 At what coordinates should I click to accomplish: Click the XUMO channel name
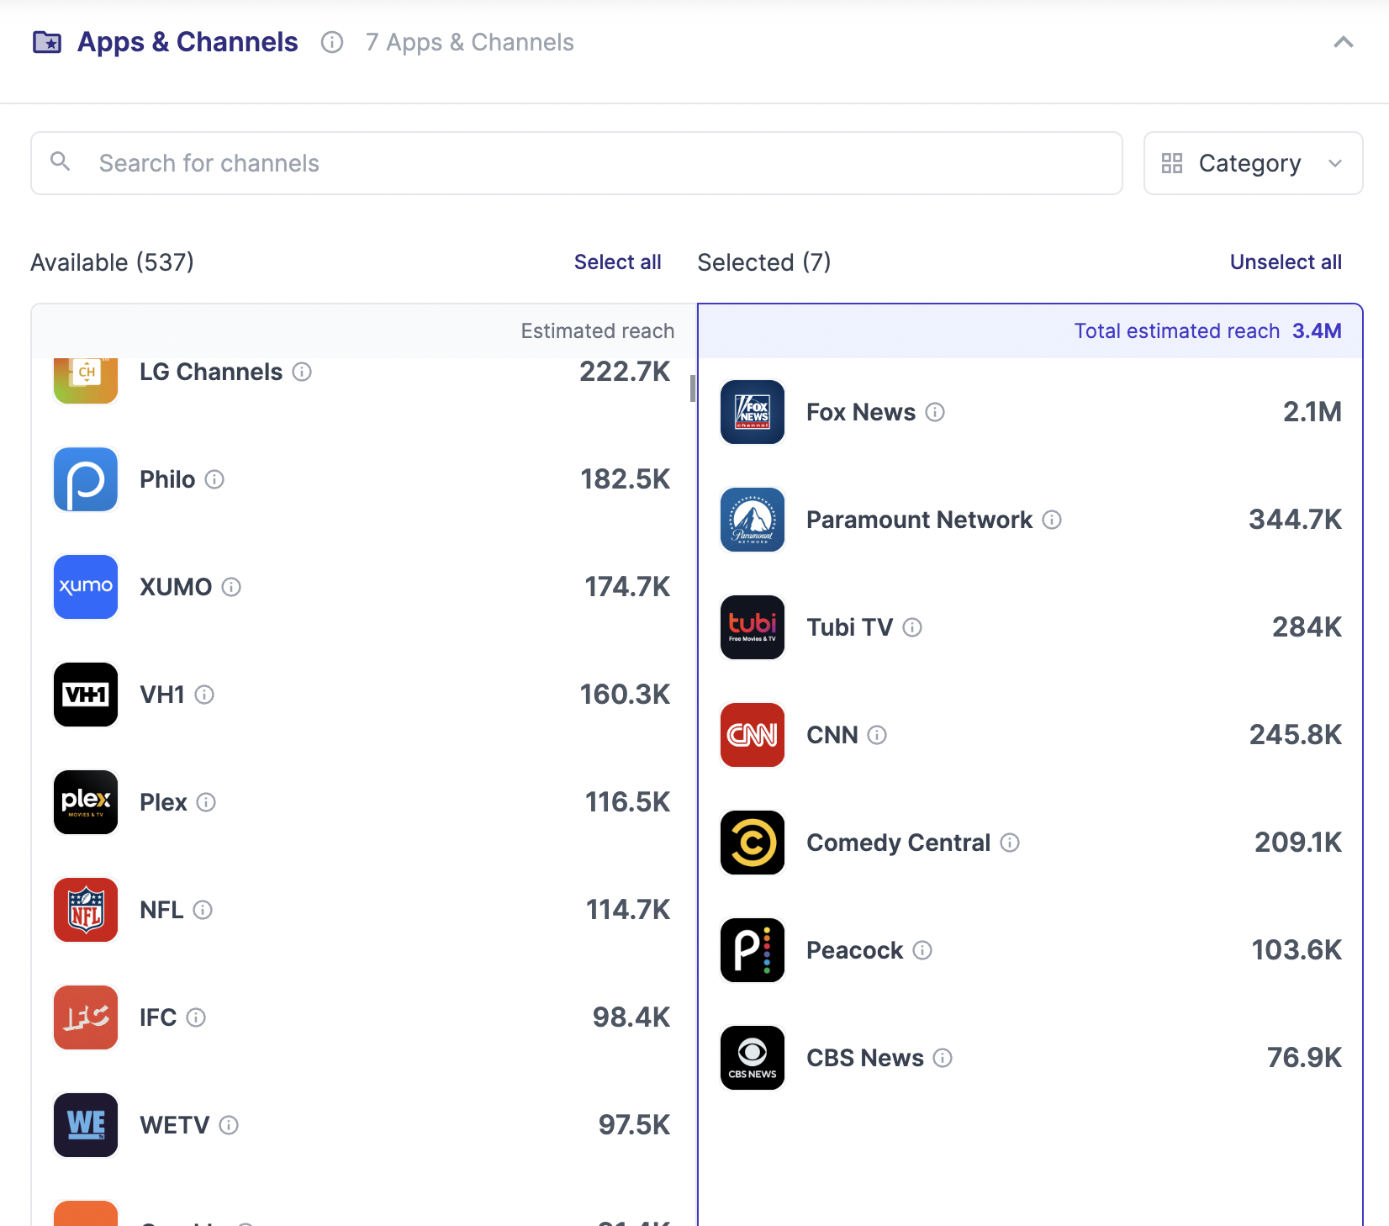coord(176,587)
